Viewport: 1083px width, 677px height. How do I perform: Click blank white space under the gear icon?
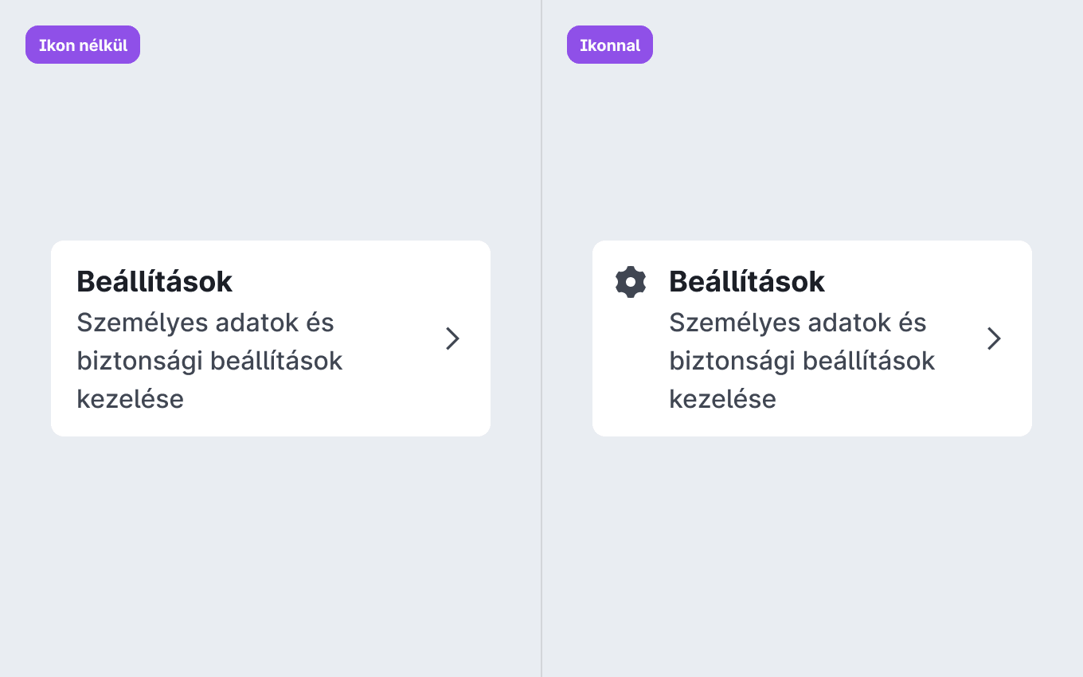631,366
